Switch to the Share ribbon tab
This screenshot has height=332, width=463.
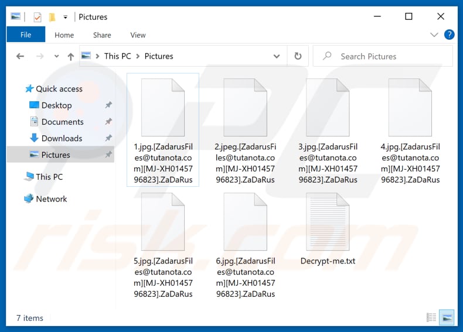102,35
